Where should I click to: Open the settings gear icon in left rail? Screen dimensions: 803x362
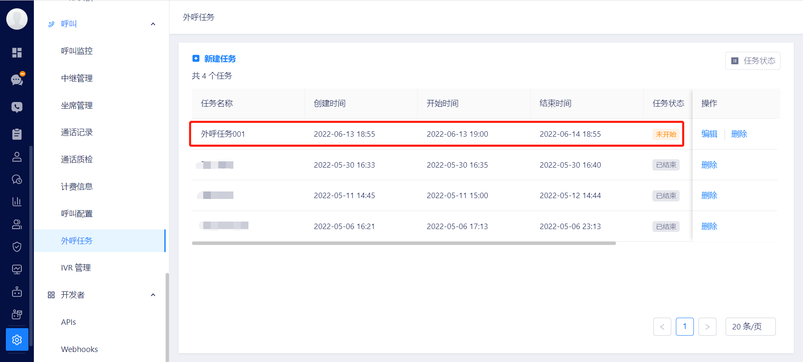(17, 339)
